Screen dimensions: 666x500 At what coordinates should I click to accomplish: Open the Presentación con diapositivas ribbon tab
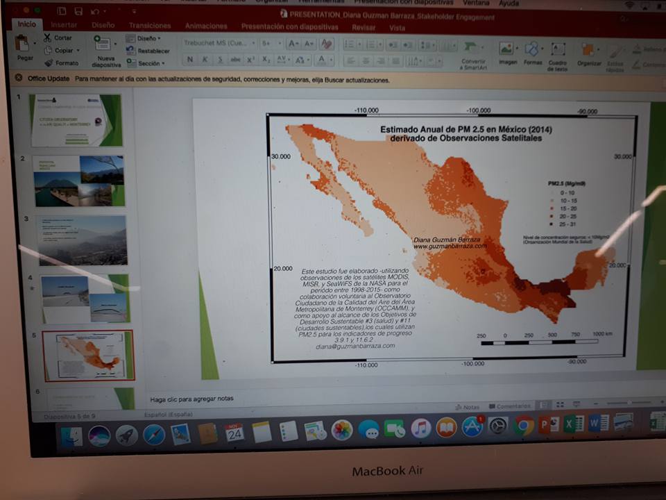point(290,27)
